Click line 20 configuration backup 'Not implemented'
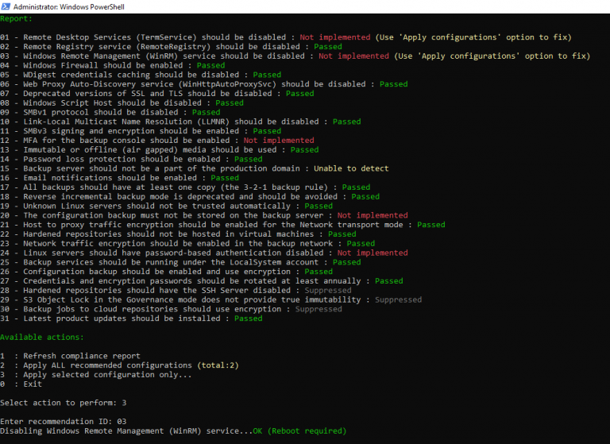Viewport: 610px width, 444px height. click(x=372, y=215)
